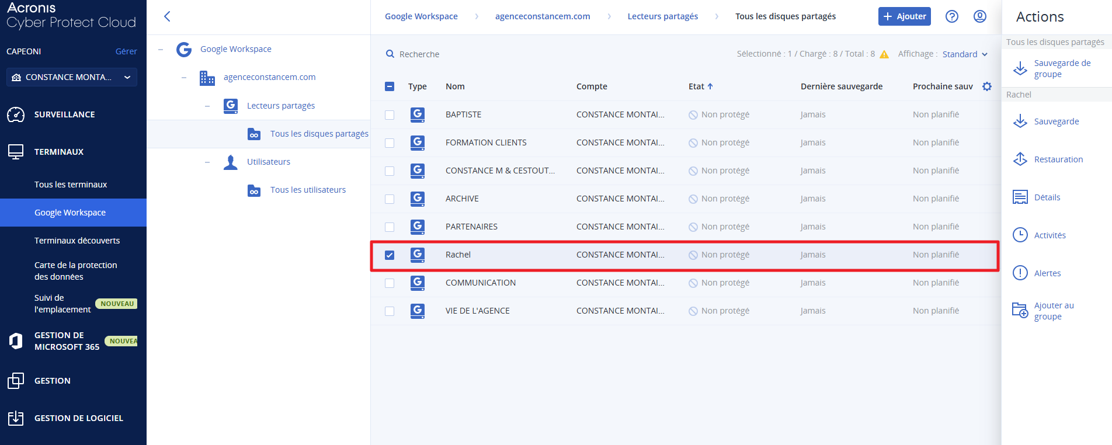Sort by the Nom column header
Screen dimensions: 1112x445
(x=455, y=86)
